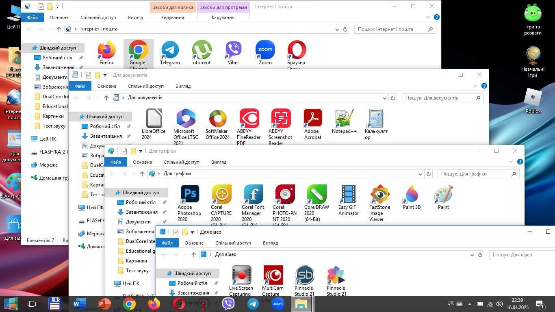The width and height of the screenshot is (555, 312).
Task: Open FastStone Image Viewer shortcut
Action: coord(379,203)
